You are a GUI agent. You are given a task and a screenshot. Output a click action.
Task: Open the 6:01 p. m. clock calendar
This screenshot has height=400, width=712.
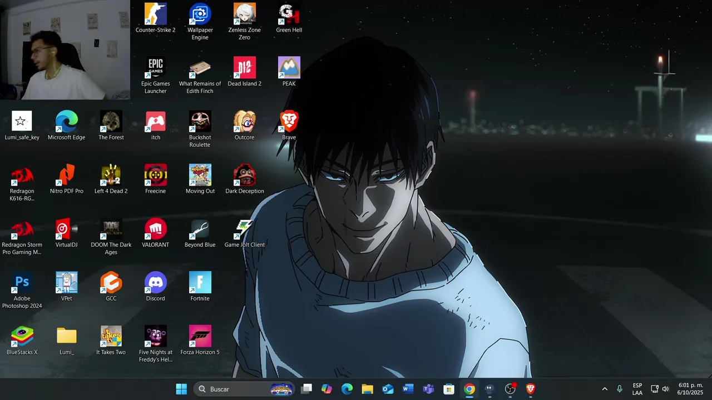[690, 389]
